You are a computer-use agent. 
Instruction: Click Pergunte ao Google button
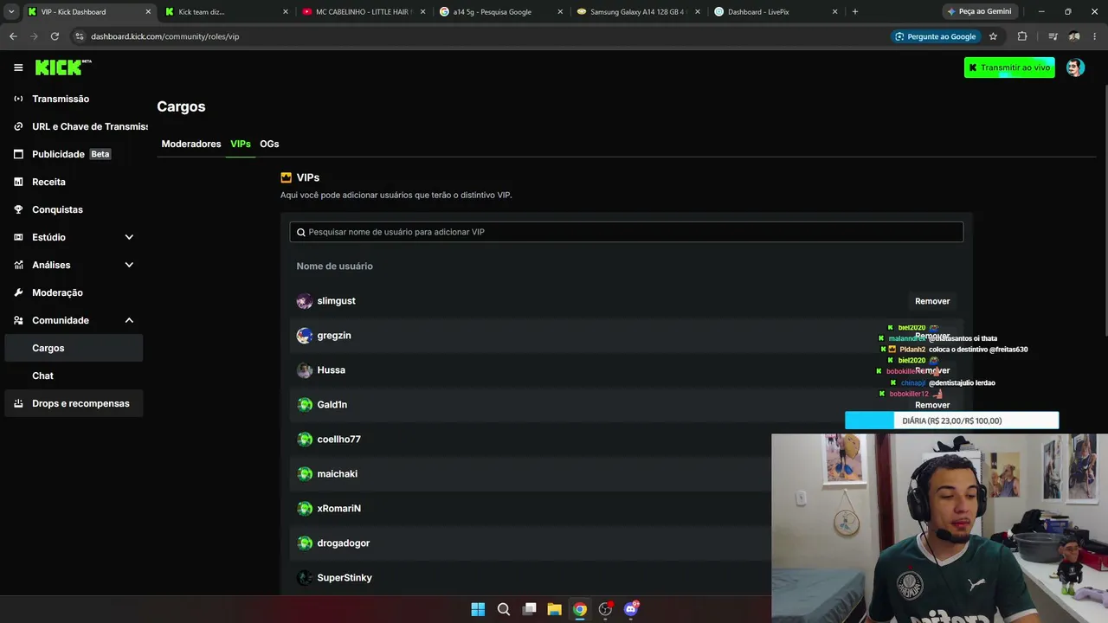(935, 36)
